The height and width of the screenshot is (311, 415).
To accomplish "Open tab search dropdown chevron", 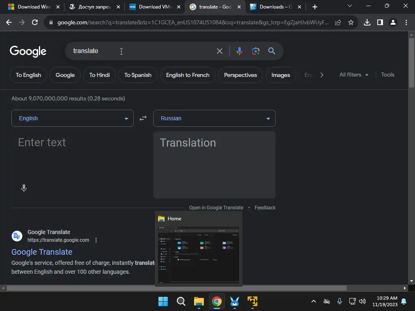I will point(350,6).
